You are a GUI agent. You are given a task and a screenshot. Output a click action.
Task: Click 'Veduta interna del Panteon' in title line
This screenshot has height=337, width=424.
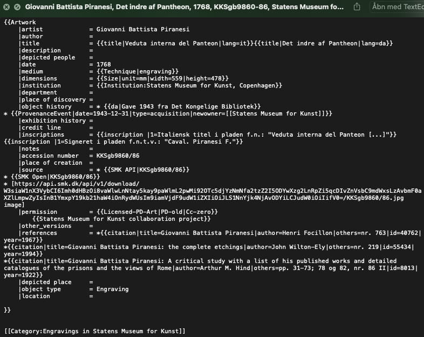pos(172,43)
